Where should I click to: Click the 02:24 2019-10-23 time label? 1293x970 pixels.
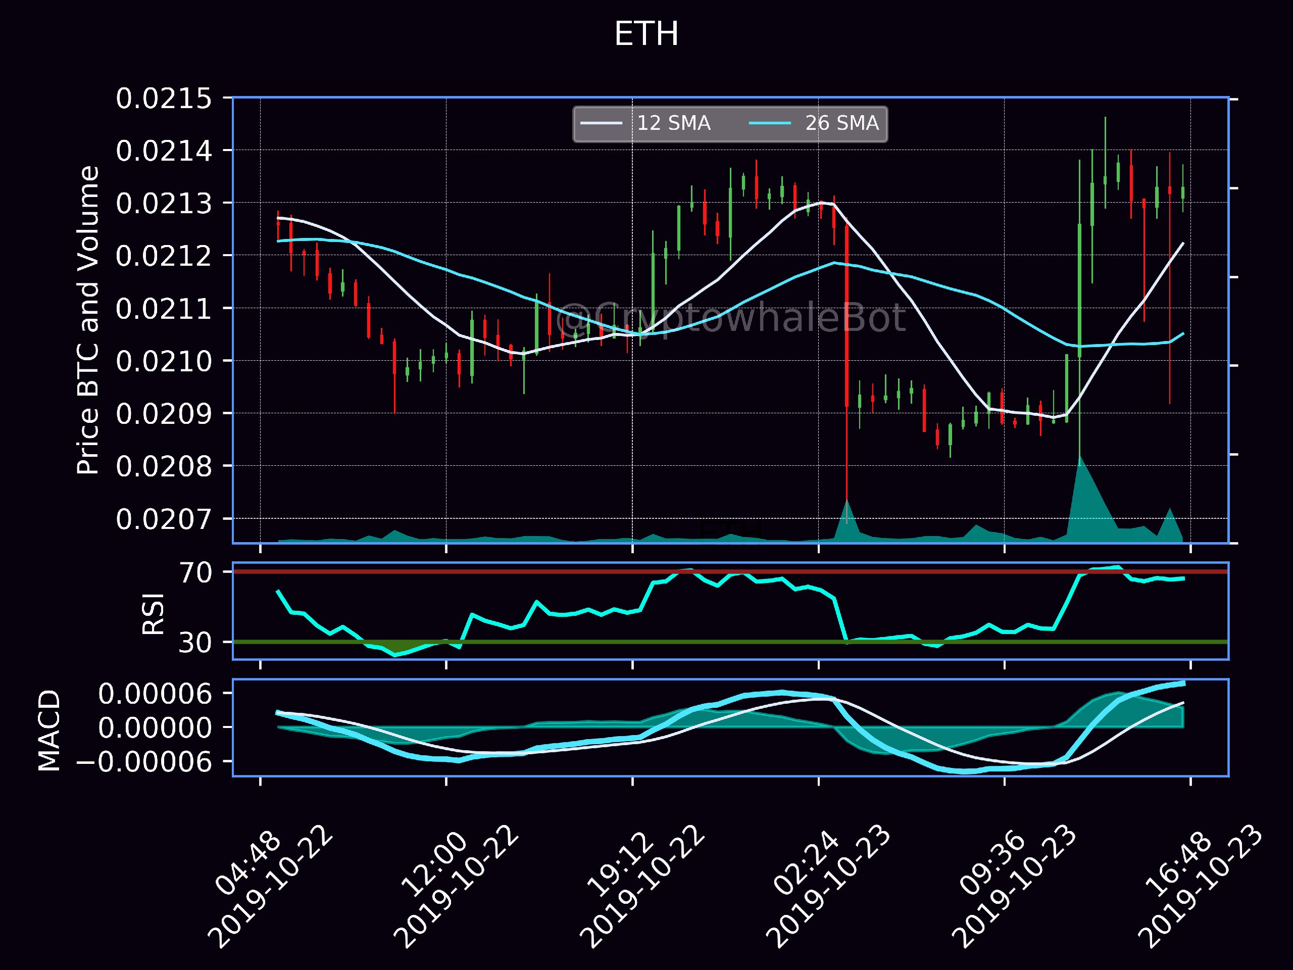(x=828, y=886)
